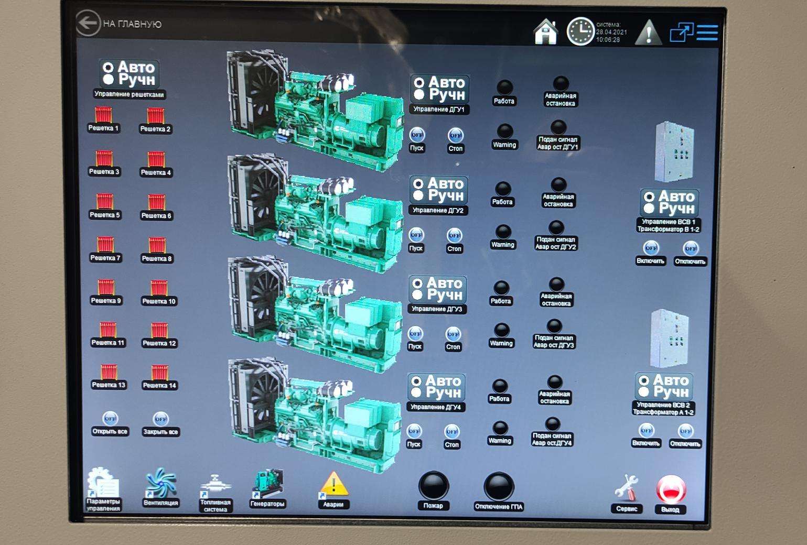Select louver Решетка 7
Image resolution: width=807 pixels, height=545 pixels.
point(105,245)
